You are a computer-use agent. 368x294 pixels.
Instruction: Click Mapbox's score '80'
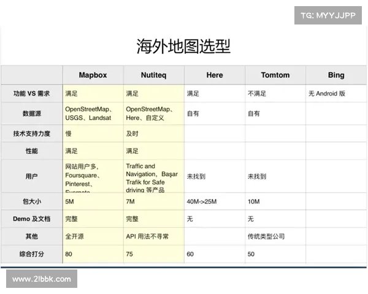tap(69, 254)
